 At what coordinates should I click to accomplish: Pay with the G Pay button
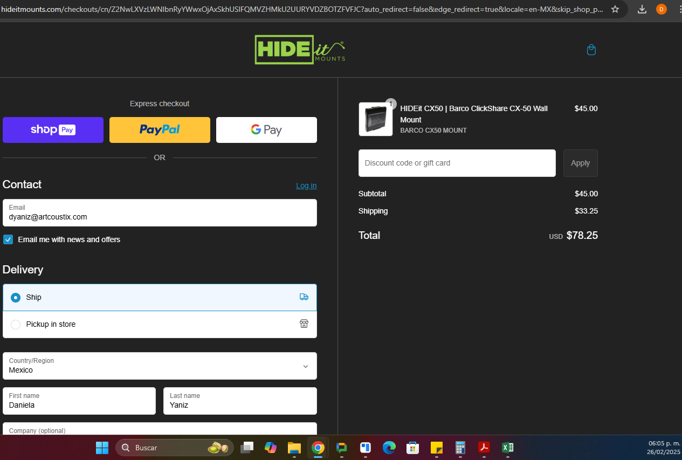266,130
